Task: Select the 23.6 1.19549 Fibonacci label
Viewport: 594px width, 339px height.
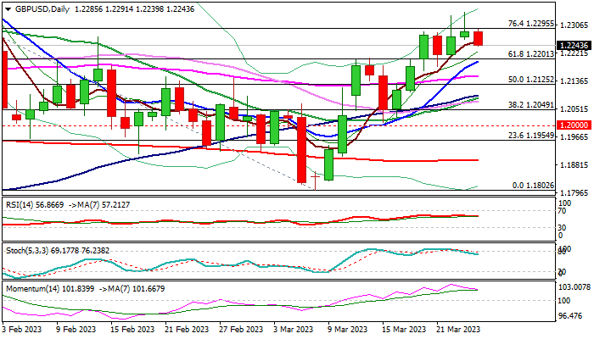Action: pyautogui.click(x=531, y=136)
